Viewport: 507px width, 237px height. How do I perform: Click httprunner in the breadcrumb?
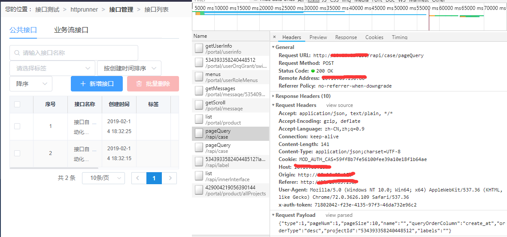(85, 9)
